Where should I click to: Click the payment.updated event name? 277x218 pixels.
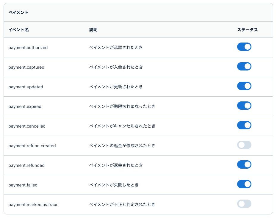[26, 87]
